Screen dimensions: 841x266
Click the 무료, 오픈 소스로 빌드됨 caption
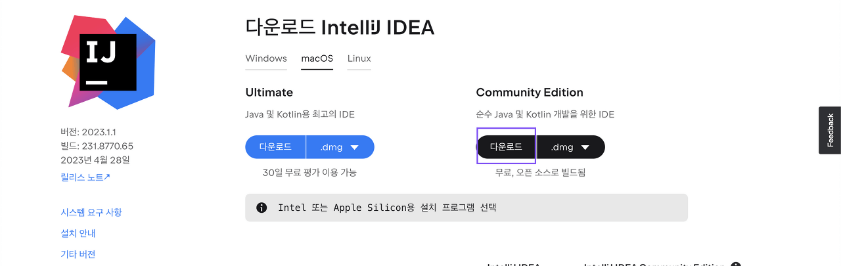tap(540, 173)
